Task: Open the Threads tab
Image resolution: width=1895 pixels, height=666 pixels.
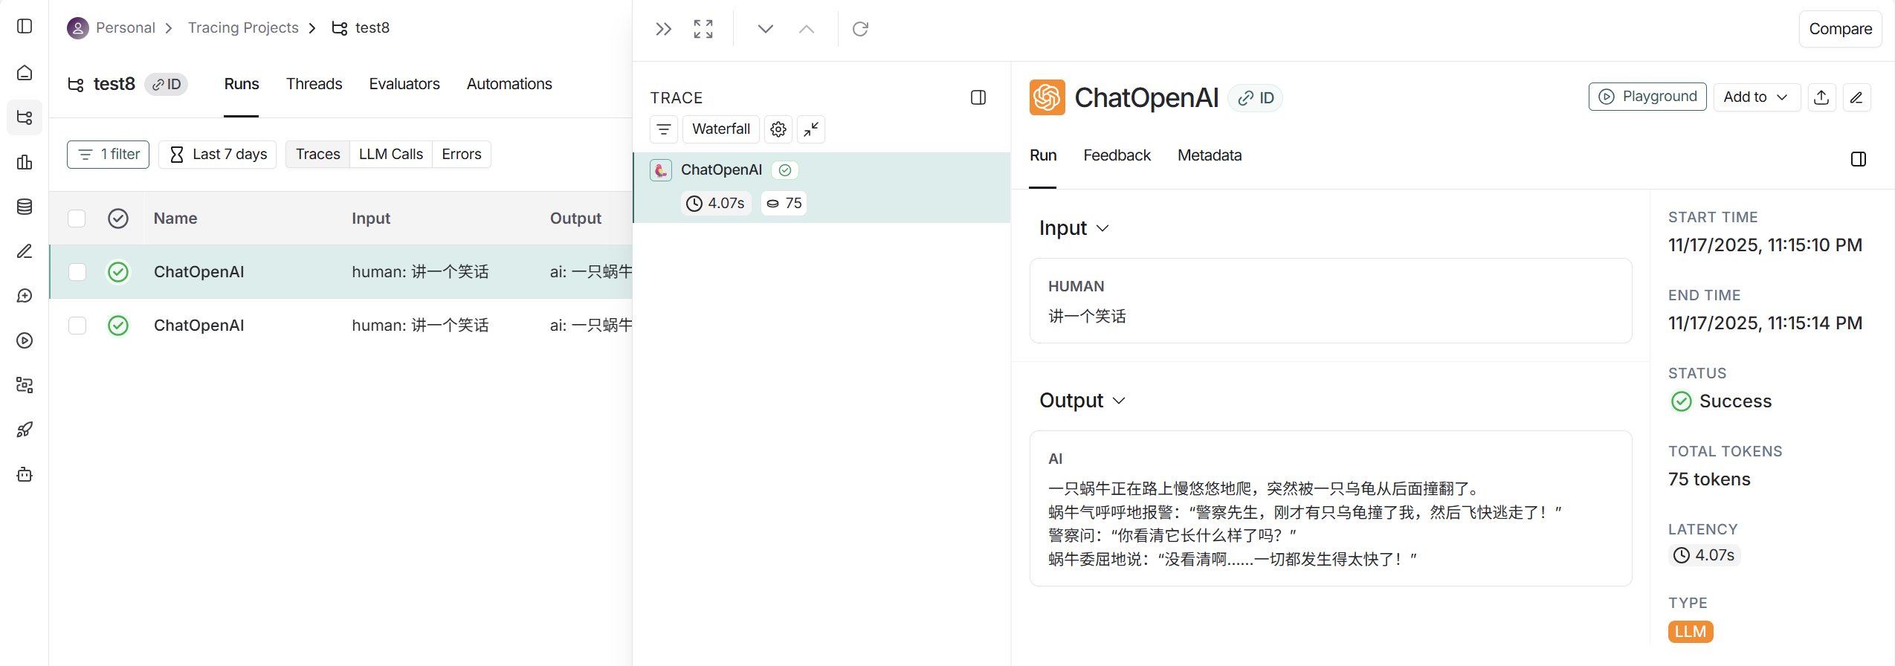Action: click(x=314, y=84)
